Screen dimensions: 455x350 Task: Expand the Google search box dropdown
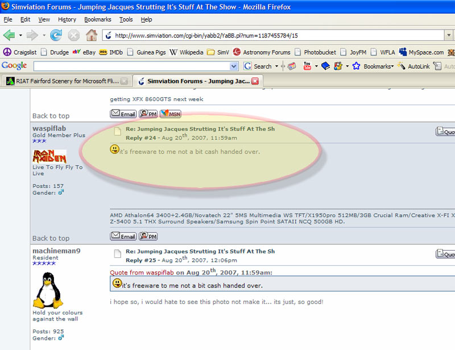(x=234, y=66)
